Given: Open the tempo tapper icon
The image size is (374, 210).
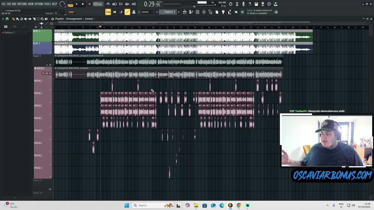Looking at the screenshot, I should tap(230, 12).
